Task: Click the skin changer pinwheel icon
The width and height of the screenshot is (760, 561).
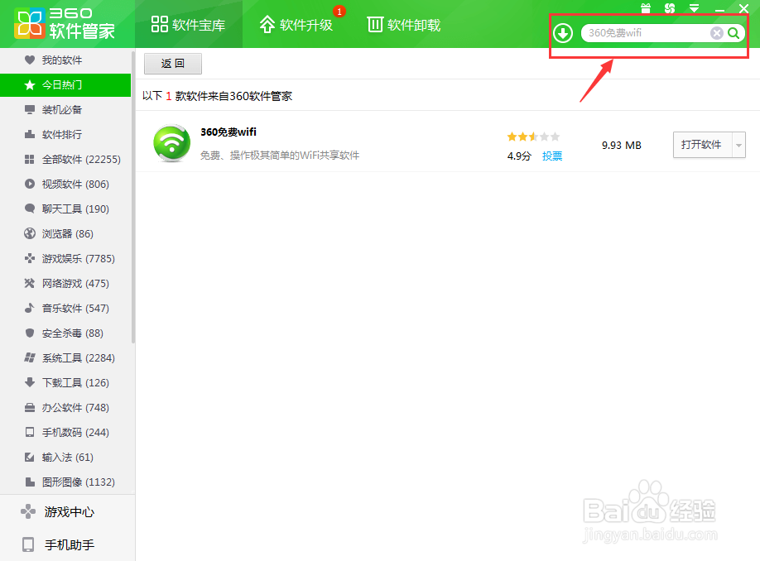Action: pyautogui.click(x=670, y=8)
